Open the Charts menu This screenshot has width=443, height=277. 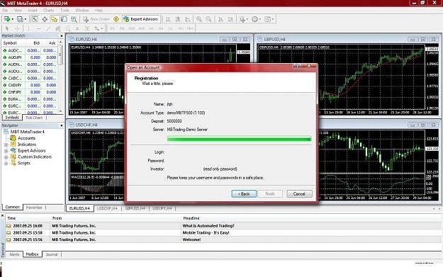(48, 11)
